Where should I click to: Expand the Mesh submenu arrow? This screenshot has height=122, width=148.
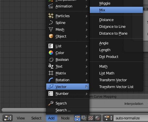pos(87,30)
